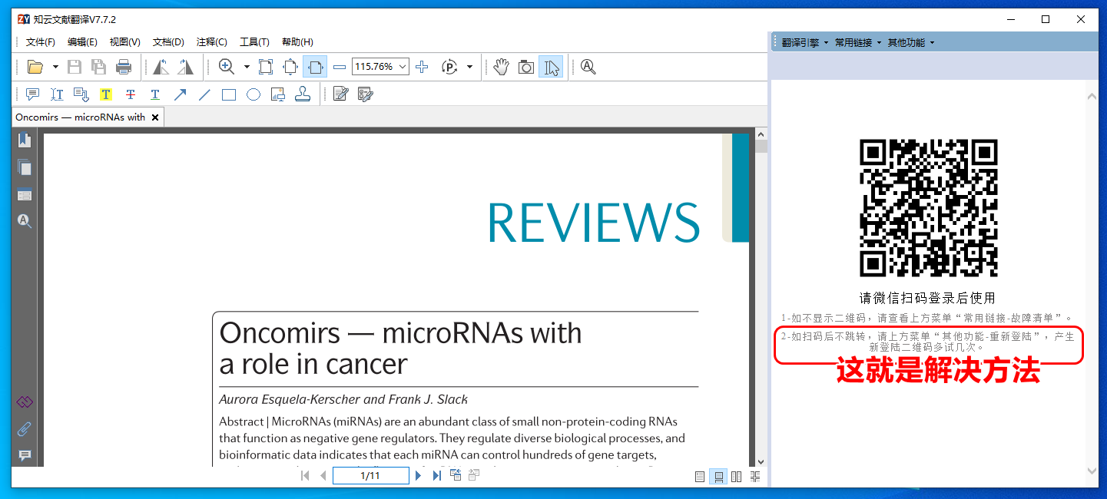Screen dimensions: 1107x499
Task: Expand the Open file dropdown arrow
Action: pyautogui.click(x=55, y=68)
